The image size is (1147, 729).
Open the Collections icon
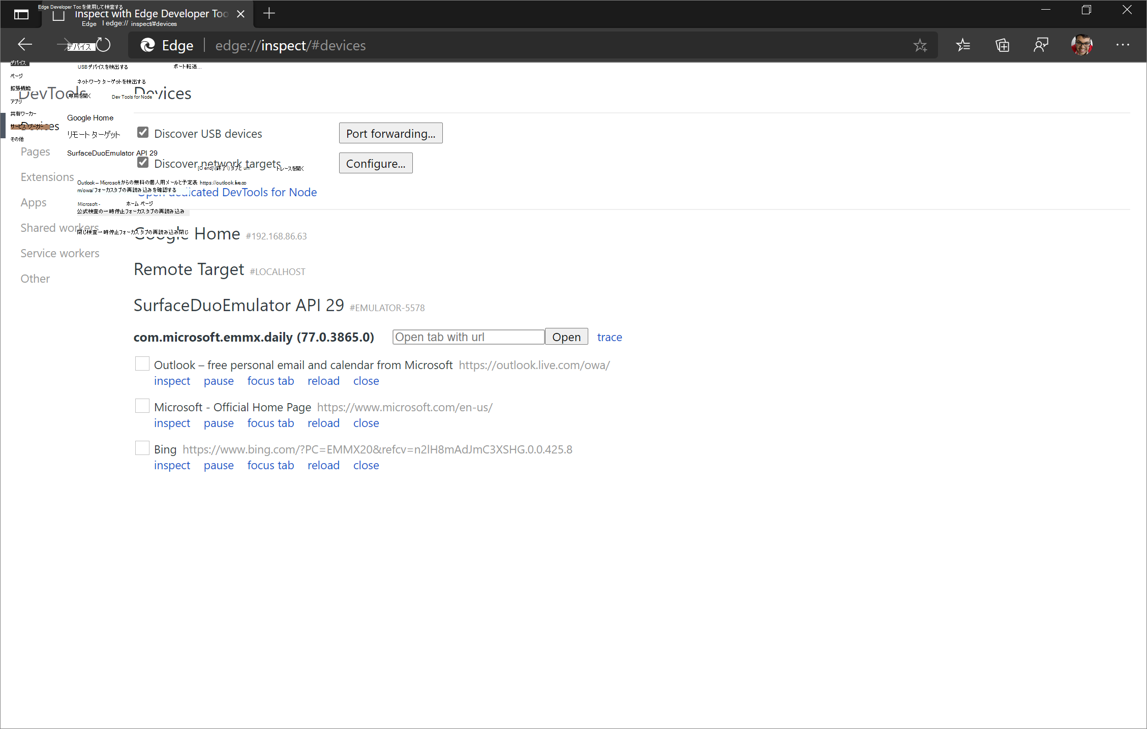[1002, 45]
